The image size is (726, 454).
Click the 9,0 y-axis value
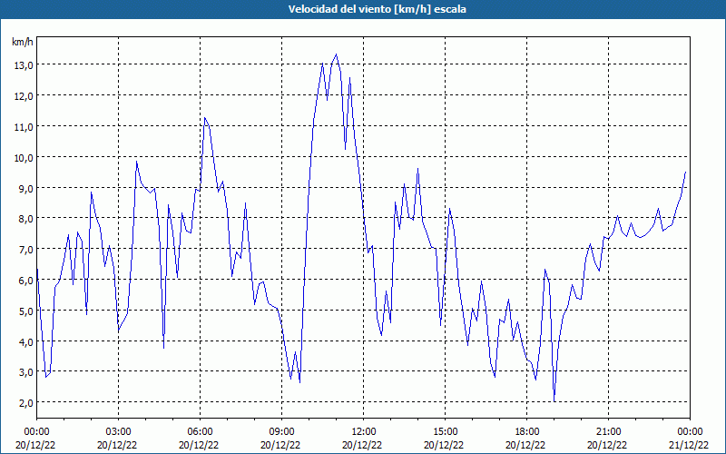(x=25, y=188)
